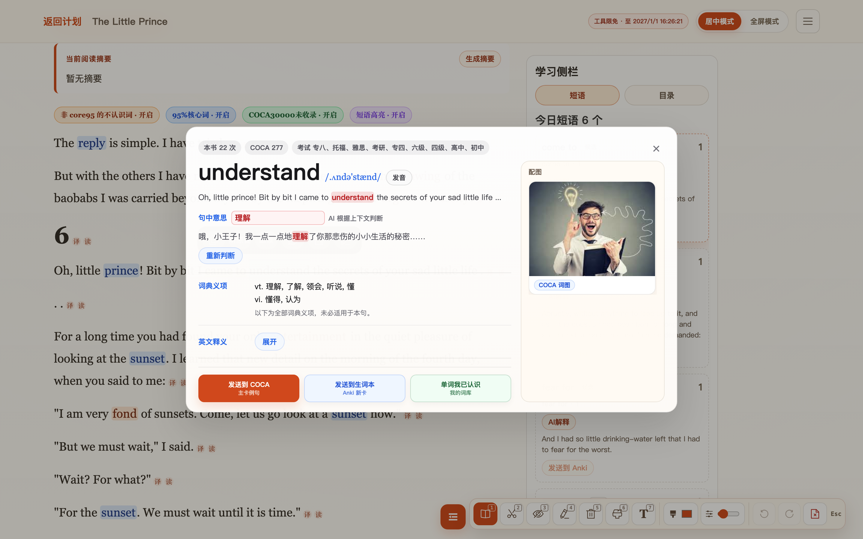Open the hamburger menu at top right

pos(808,21)
